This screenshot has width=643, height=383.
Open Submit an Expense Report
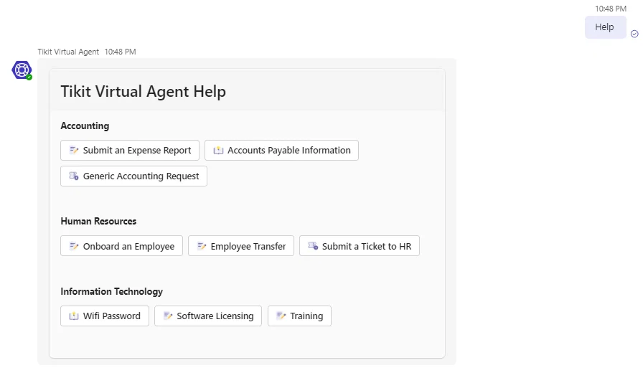(x=130, y=150)
